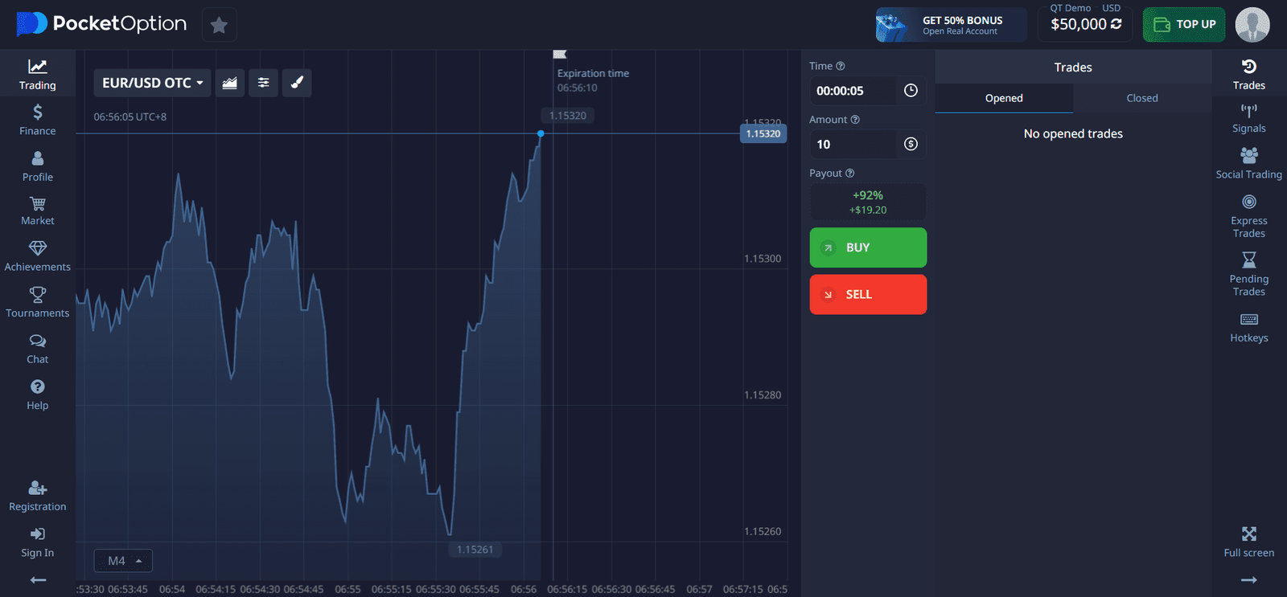Open the M4 timeframe selector
The height and width of the screenshot is (597, 1287).
tap(123, 561)
